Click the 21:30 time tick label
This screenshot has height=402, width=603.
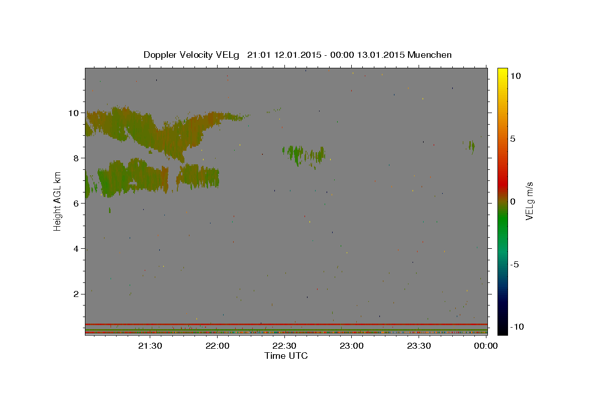tap(150, 346)
